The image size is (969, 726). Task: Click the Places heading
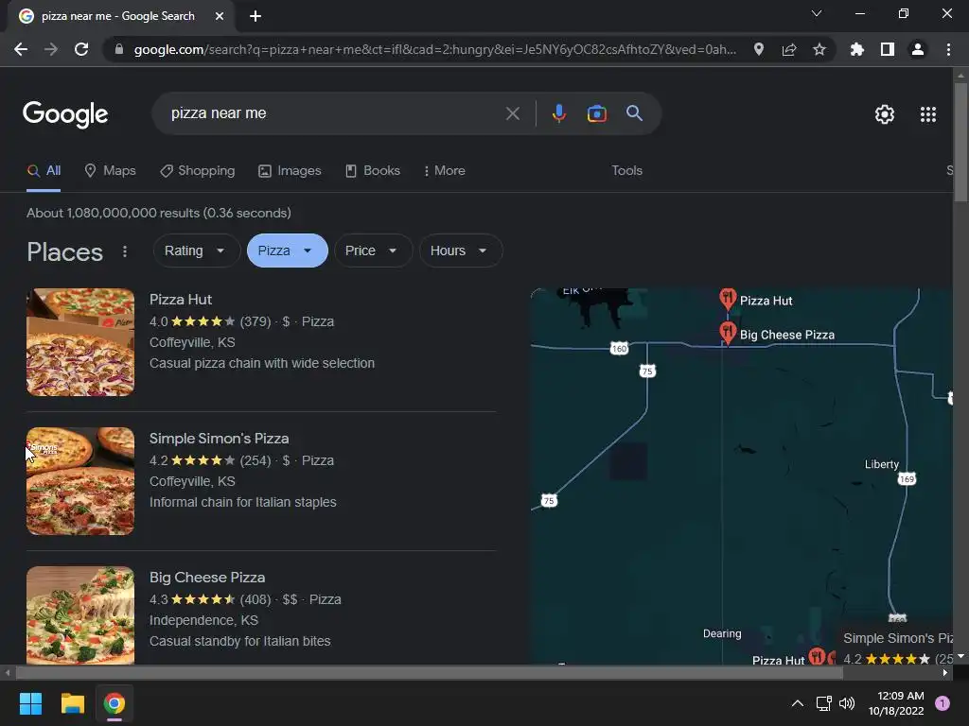point(65,251)
